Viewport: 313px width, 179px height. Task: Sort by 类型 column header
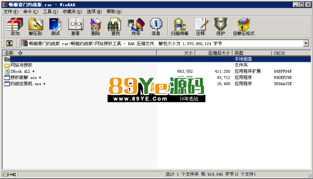point(252,53)
